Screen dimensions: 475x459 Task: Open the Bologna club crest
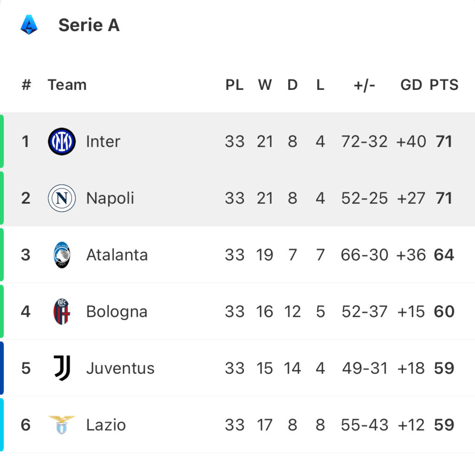point(62,311)
